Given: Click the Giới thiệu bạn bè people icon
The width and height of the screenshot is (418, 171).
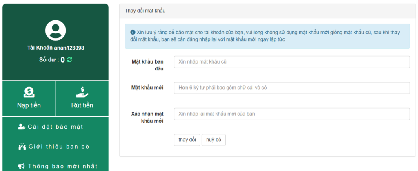Looking at the screenshot, I should click(22, 147).
